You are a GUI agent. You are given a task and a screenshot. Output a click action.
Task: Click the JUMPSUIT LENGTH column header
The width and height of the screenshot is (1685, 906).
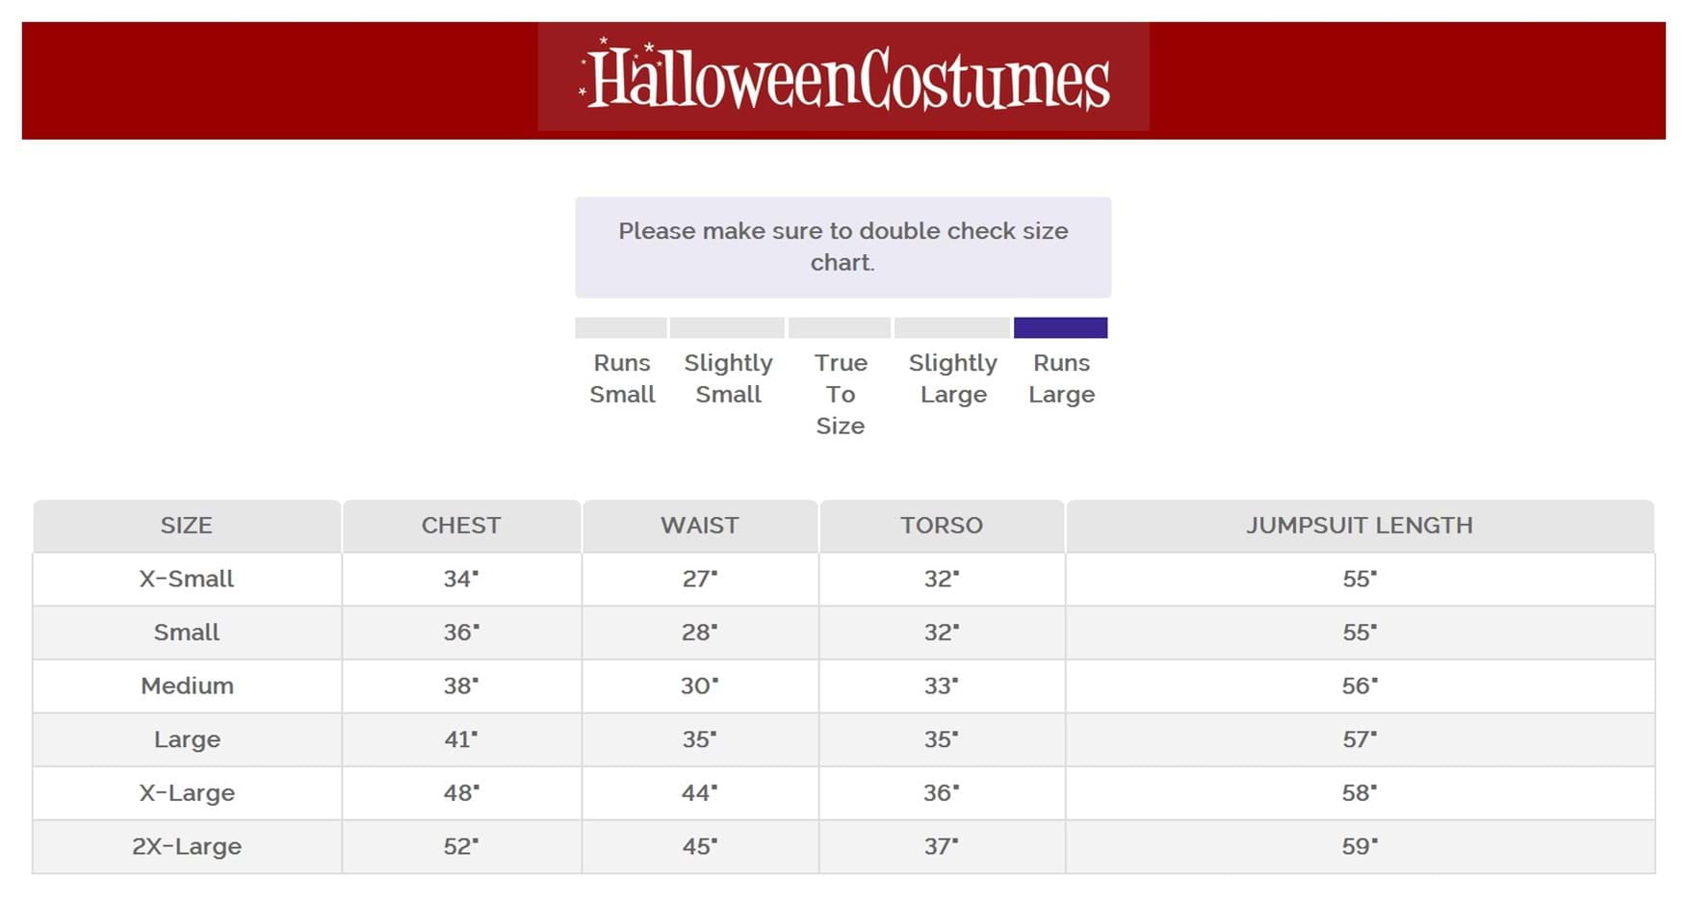(1360, 526)
